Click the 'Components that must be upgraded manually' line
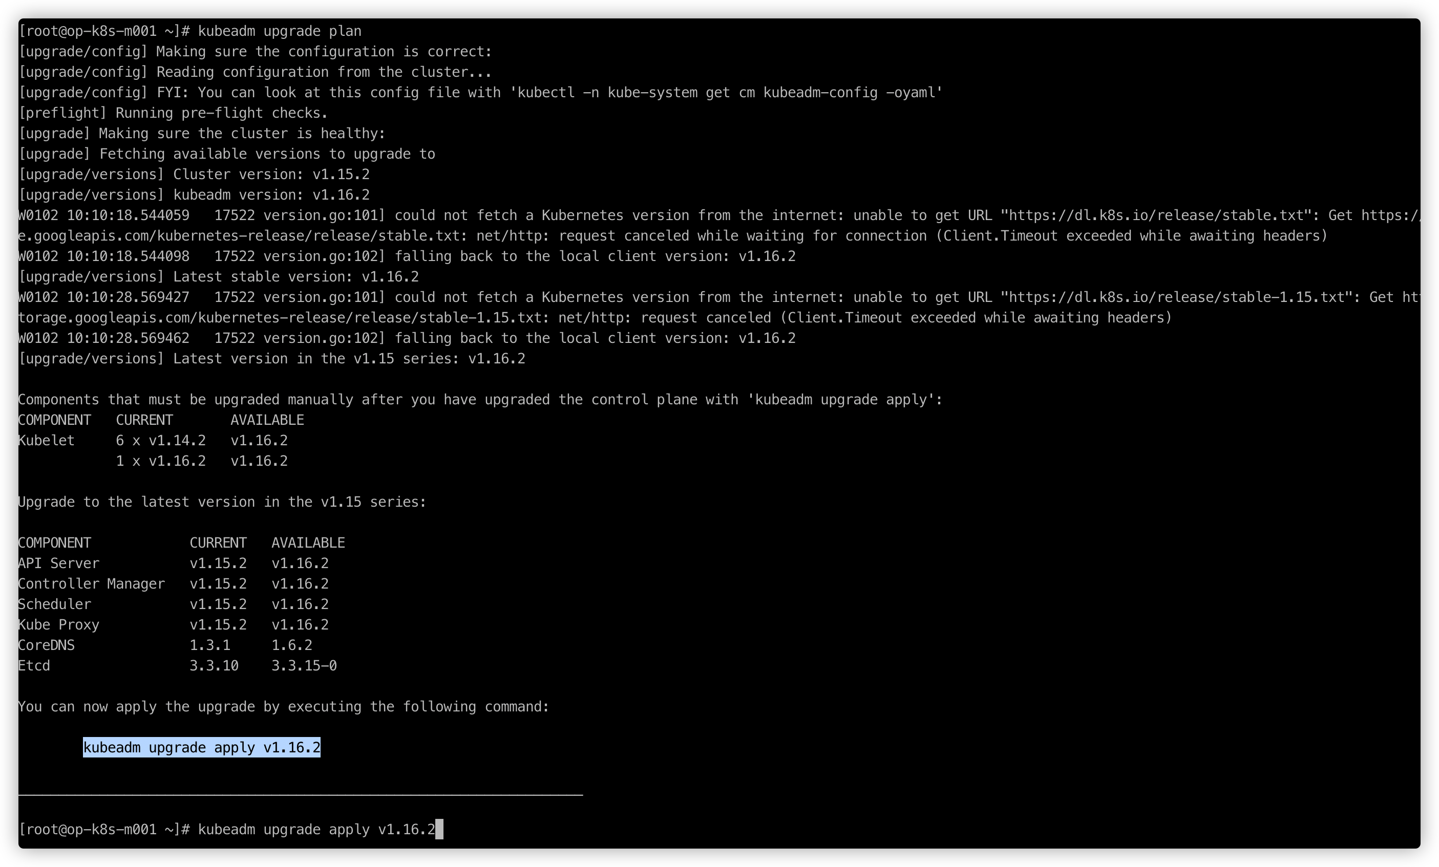Image resolution: width=1439 pixels, height=867 pixels. 480,399
